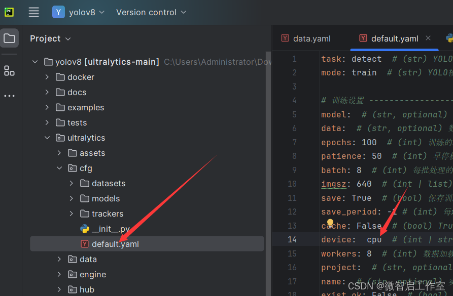The width and height of the screenshot is (453, 296).
Task: Click the 'cpu' device value
Action: 374,239
